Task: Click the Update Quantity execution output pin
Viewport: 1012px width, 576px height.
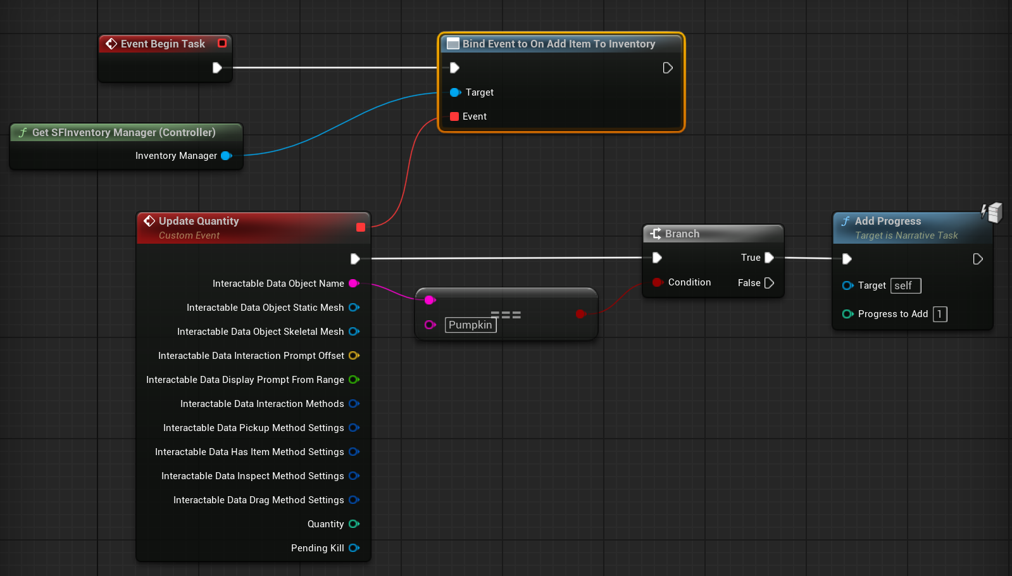Action: (355, 259)
